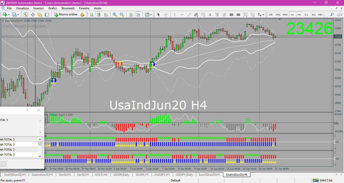Zoom out on the chart

(122, 15)
